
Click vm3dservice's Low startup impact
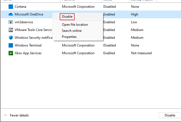tap(134, 22)
